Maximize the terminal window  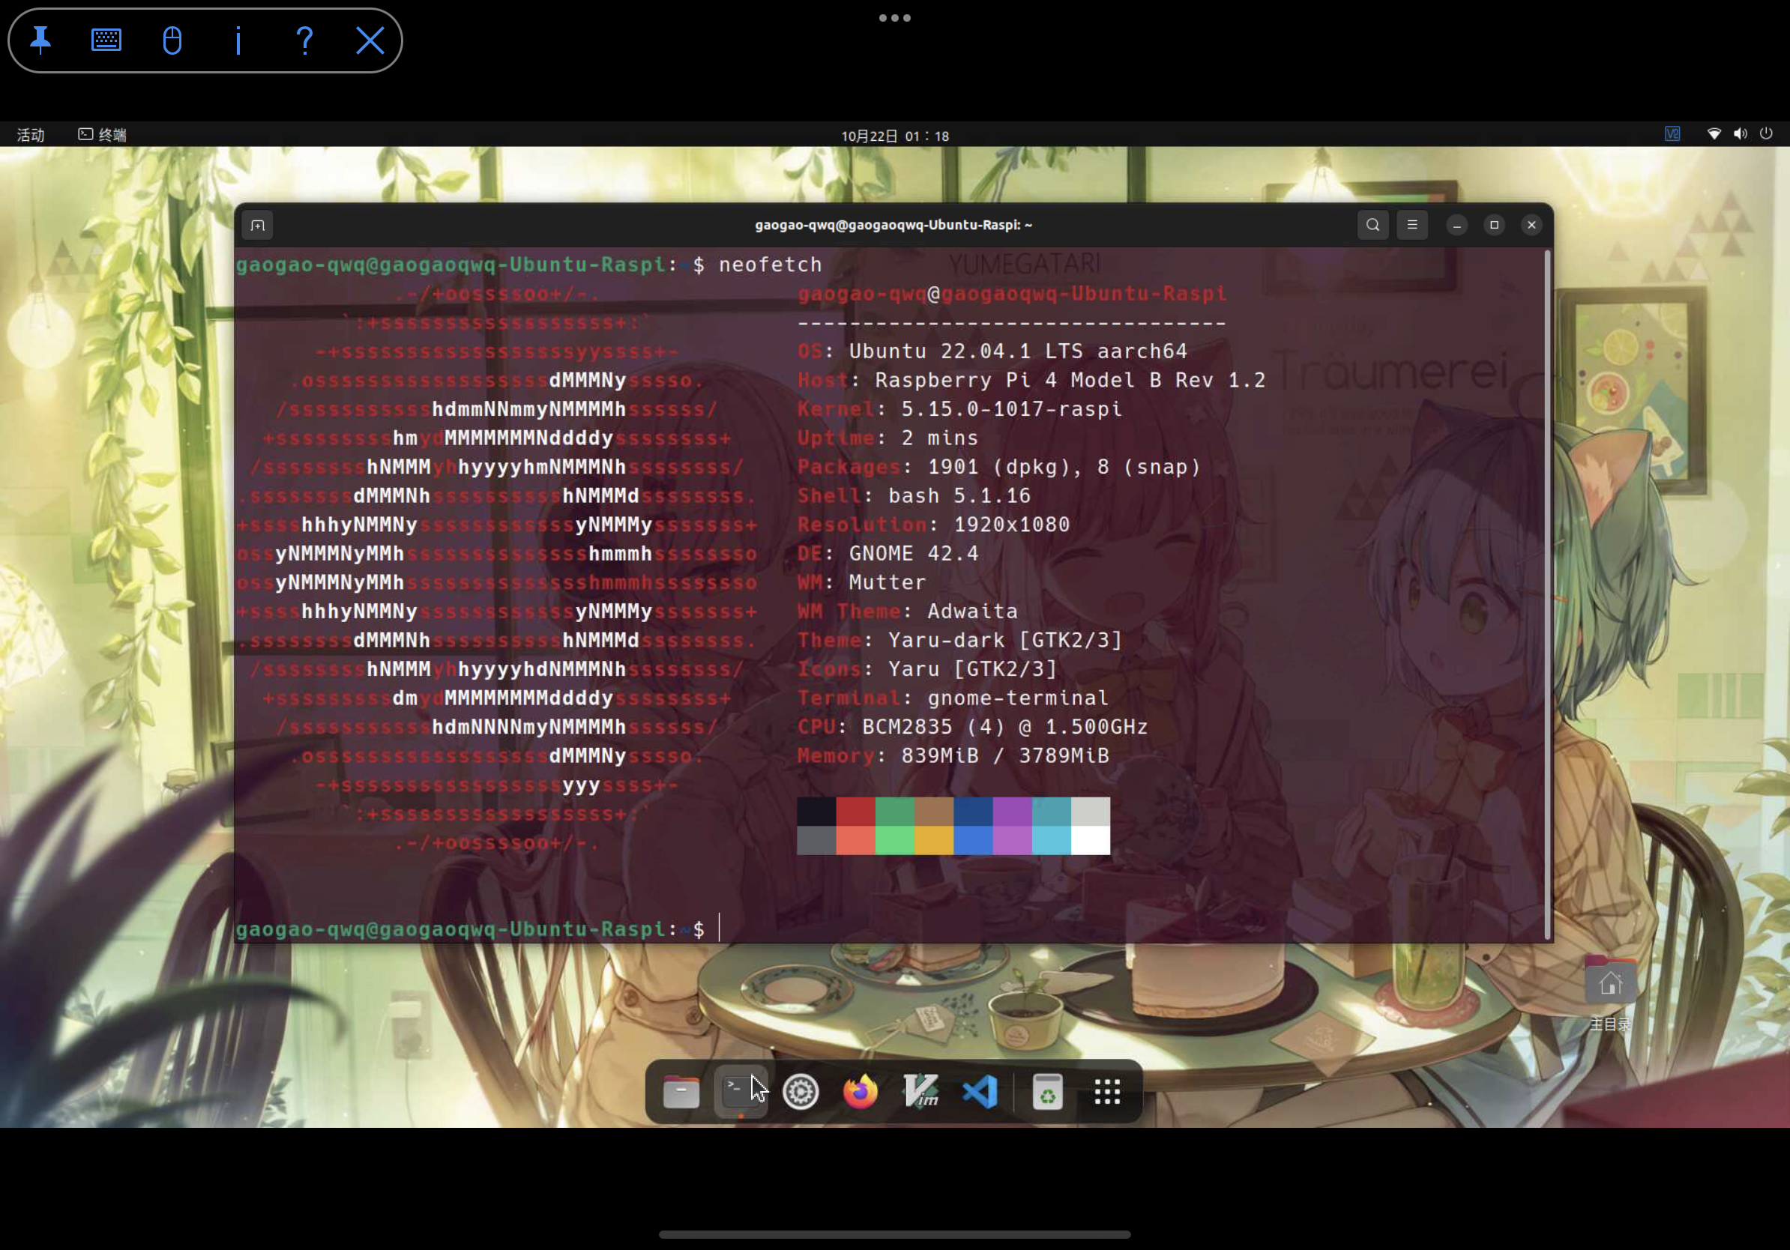pos(1494,226)
